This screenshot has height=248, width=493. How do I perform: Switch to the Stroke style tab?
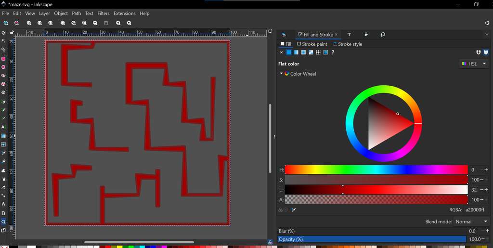(348, 44)
